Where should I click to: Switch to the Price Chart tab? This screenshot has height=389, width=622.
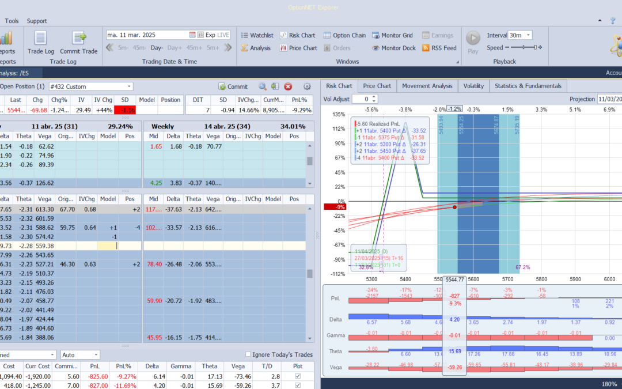click(377, 86)
